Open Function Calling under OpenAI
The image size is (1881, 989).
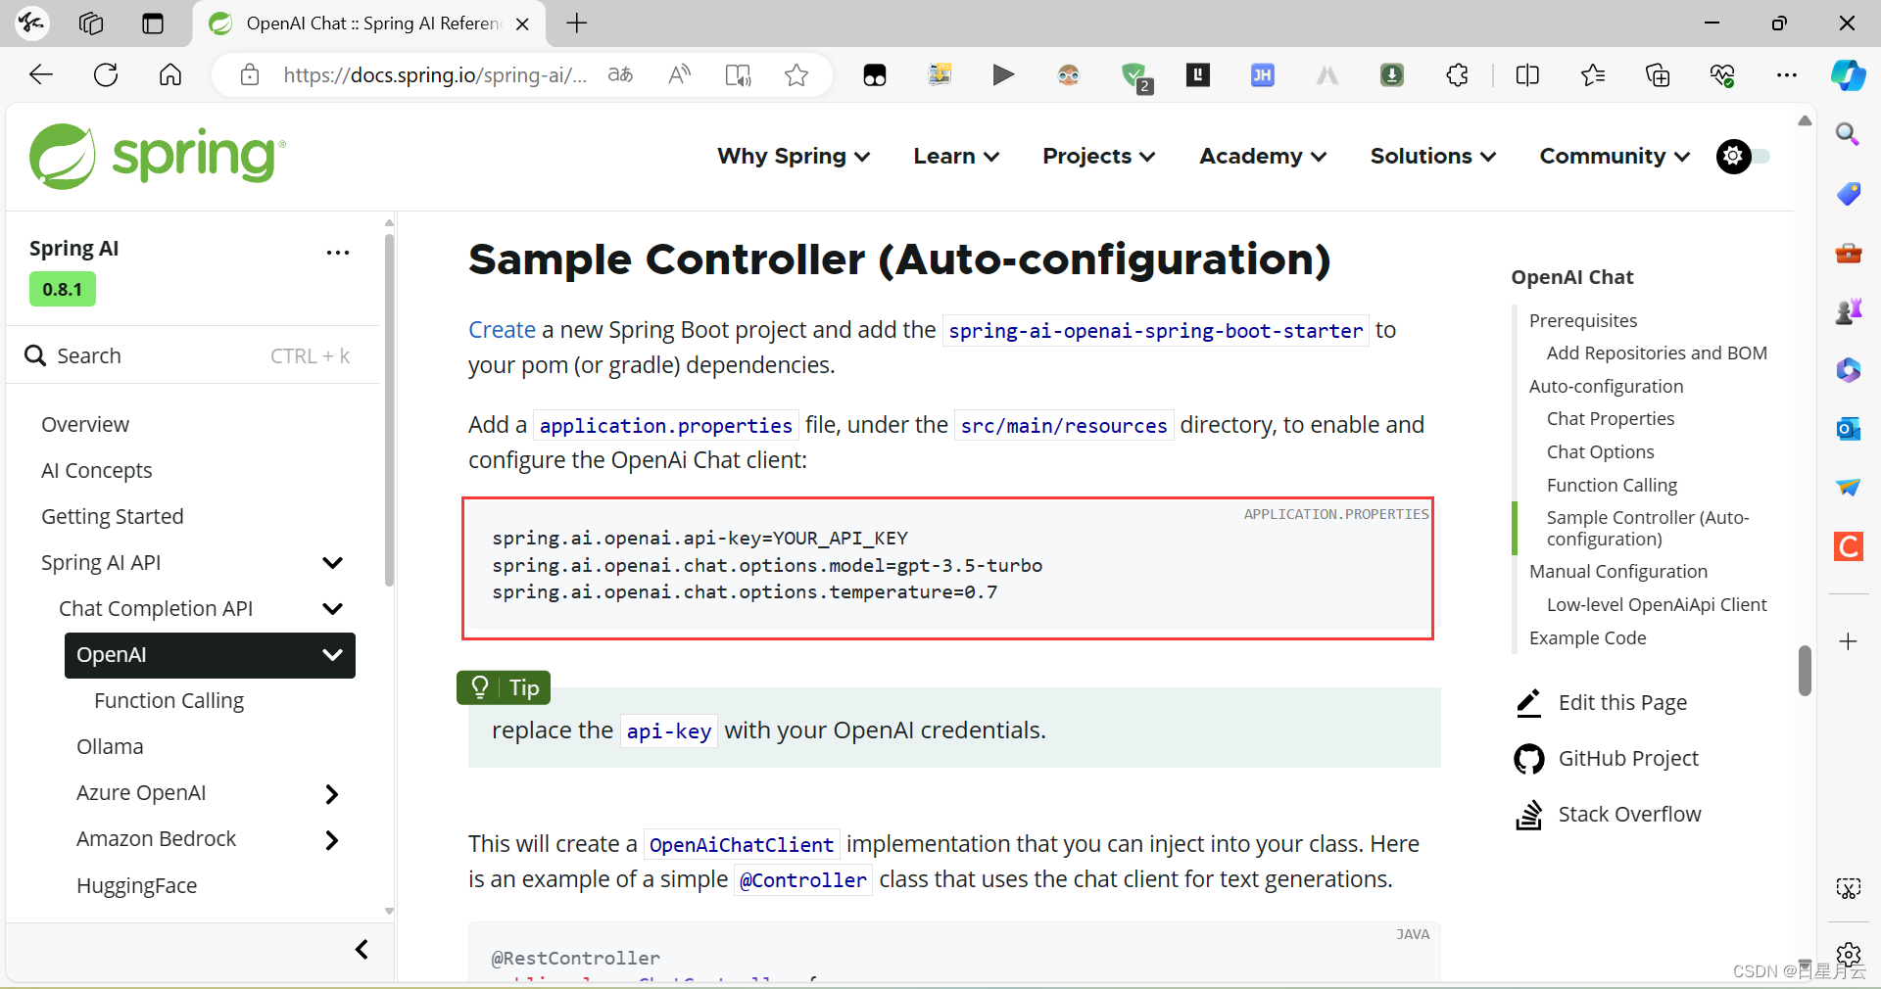(x=169, y=701)
